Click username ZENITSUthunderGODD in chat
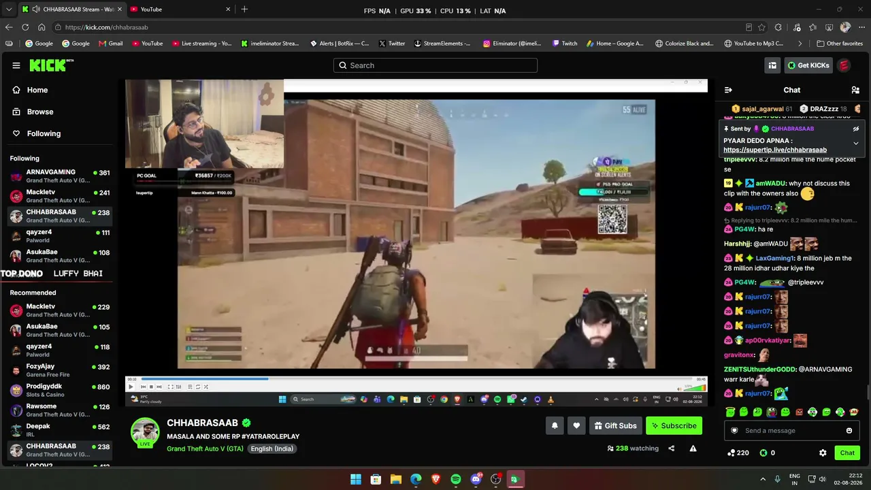871x490 pixels. click(x=759, y=370)
